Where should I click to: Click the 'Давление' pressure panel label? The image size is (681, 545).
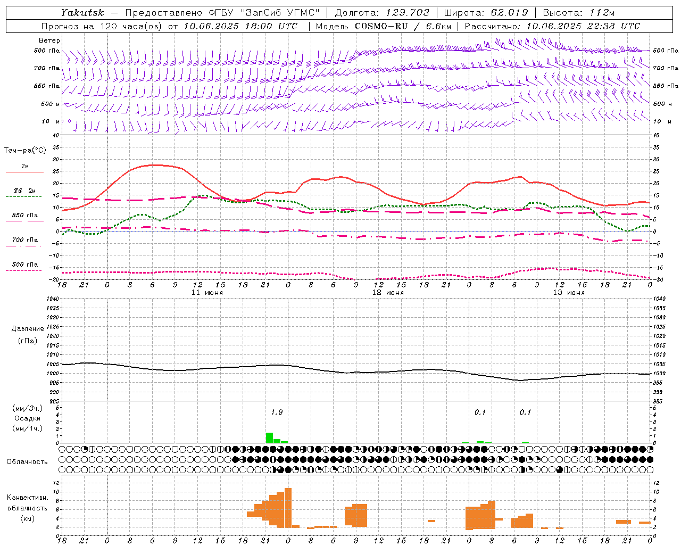point(28,329)
